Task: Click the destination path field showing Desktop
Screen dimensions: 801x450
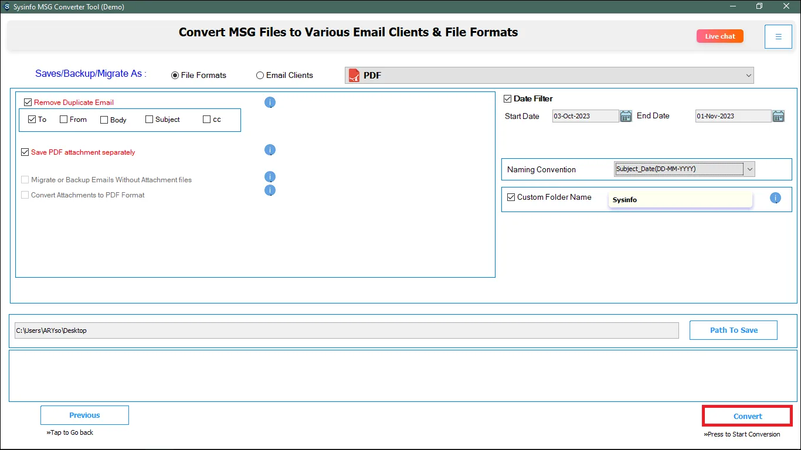Action: point(347,330)
